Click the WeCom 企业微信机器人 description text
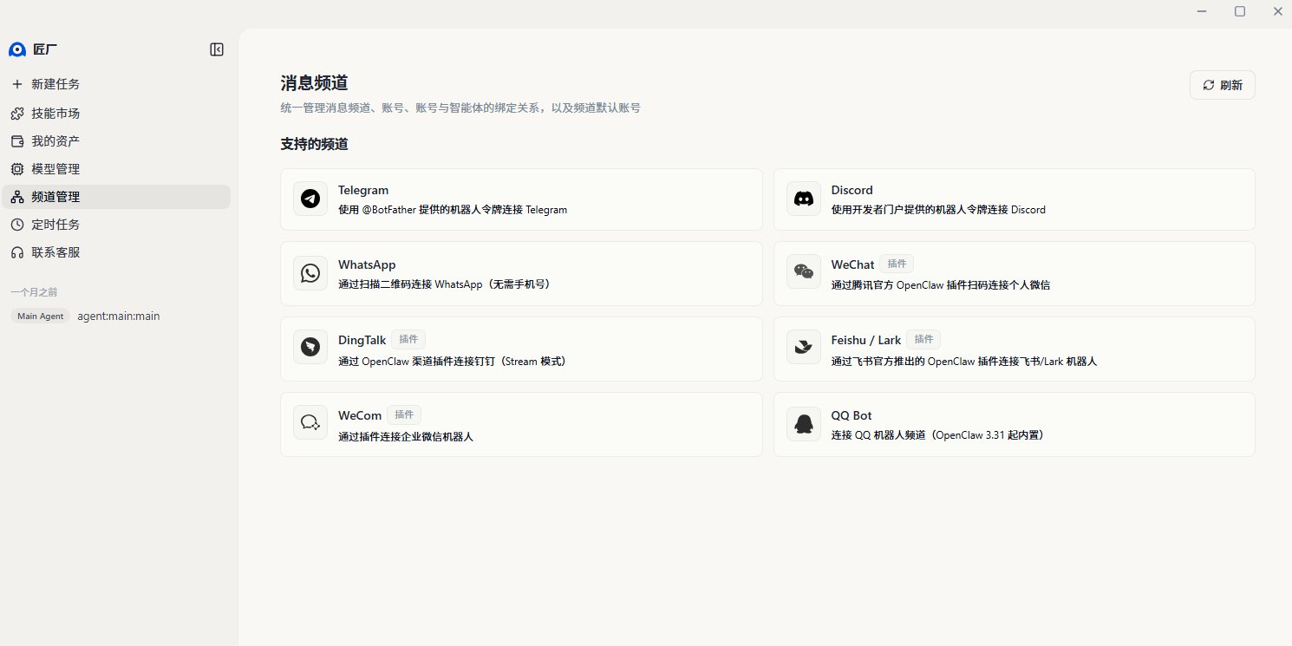This screenshot has height=646, width=1292. pyautogui.click(x=406, y=436)
